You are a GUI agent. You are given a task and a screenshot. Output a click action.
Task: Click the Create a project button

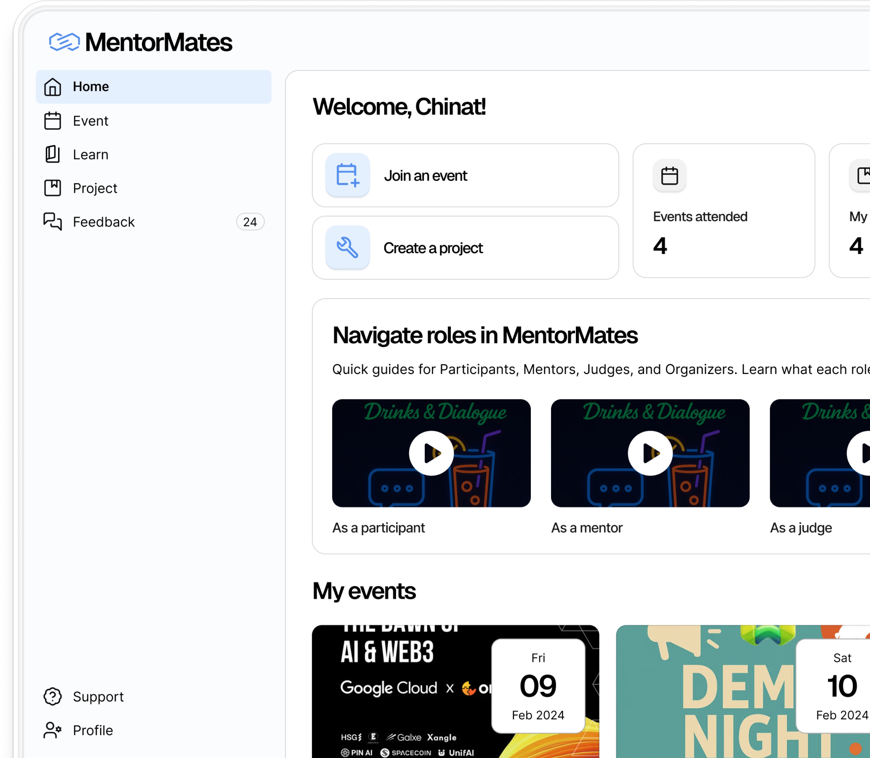[x=466, y=248]
